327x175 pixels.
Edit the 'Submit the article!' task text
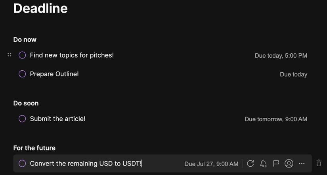coord(57,119)
